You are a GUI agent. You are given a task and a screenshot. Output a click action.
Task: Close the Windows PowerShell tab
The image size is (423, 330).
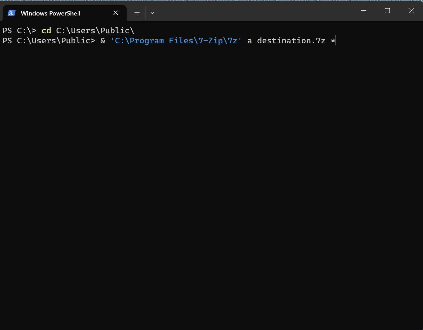pos(115,13)
